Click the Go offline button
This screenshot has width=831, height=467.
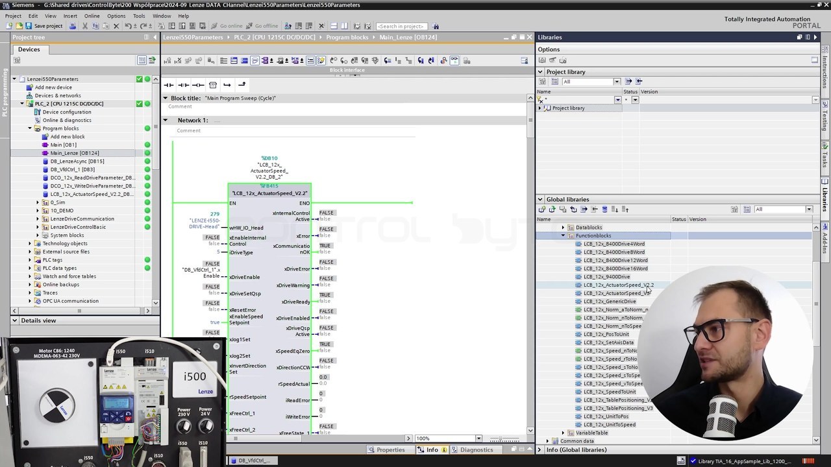tap(262, 26)
